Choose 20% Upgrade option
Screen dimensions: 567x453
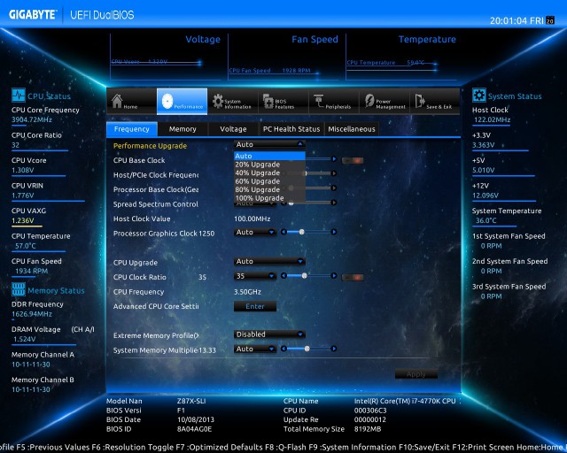(x=269, y=165)
